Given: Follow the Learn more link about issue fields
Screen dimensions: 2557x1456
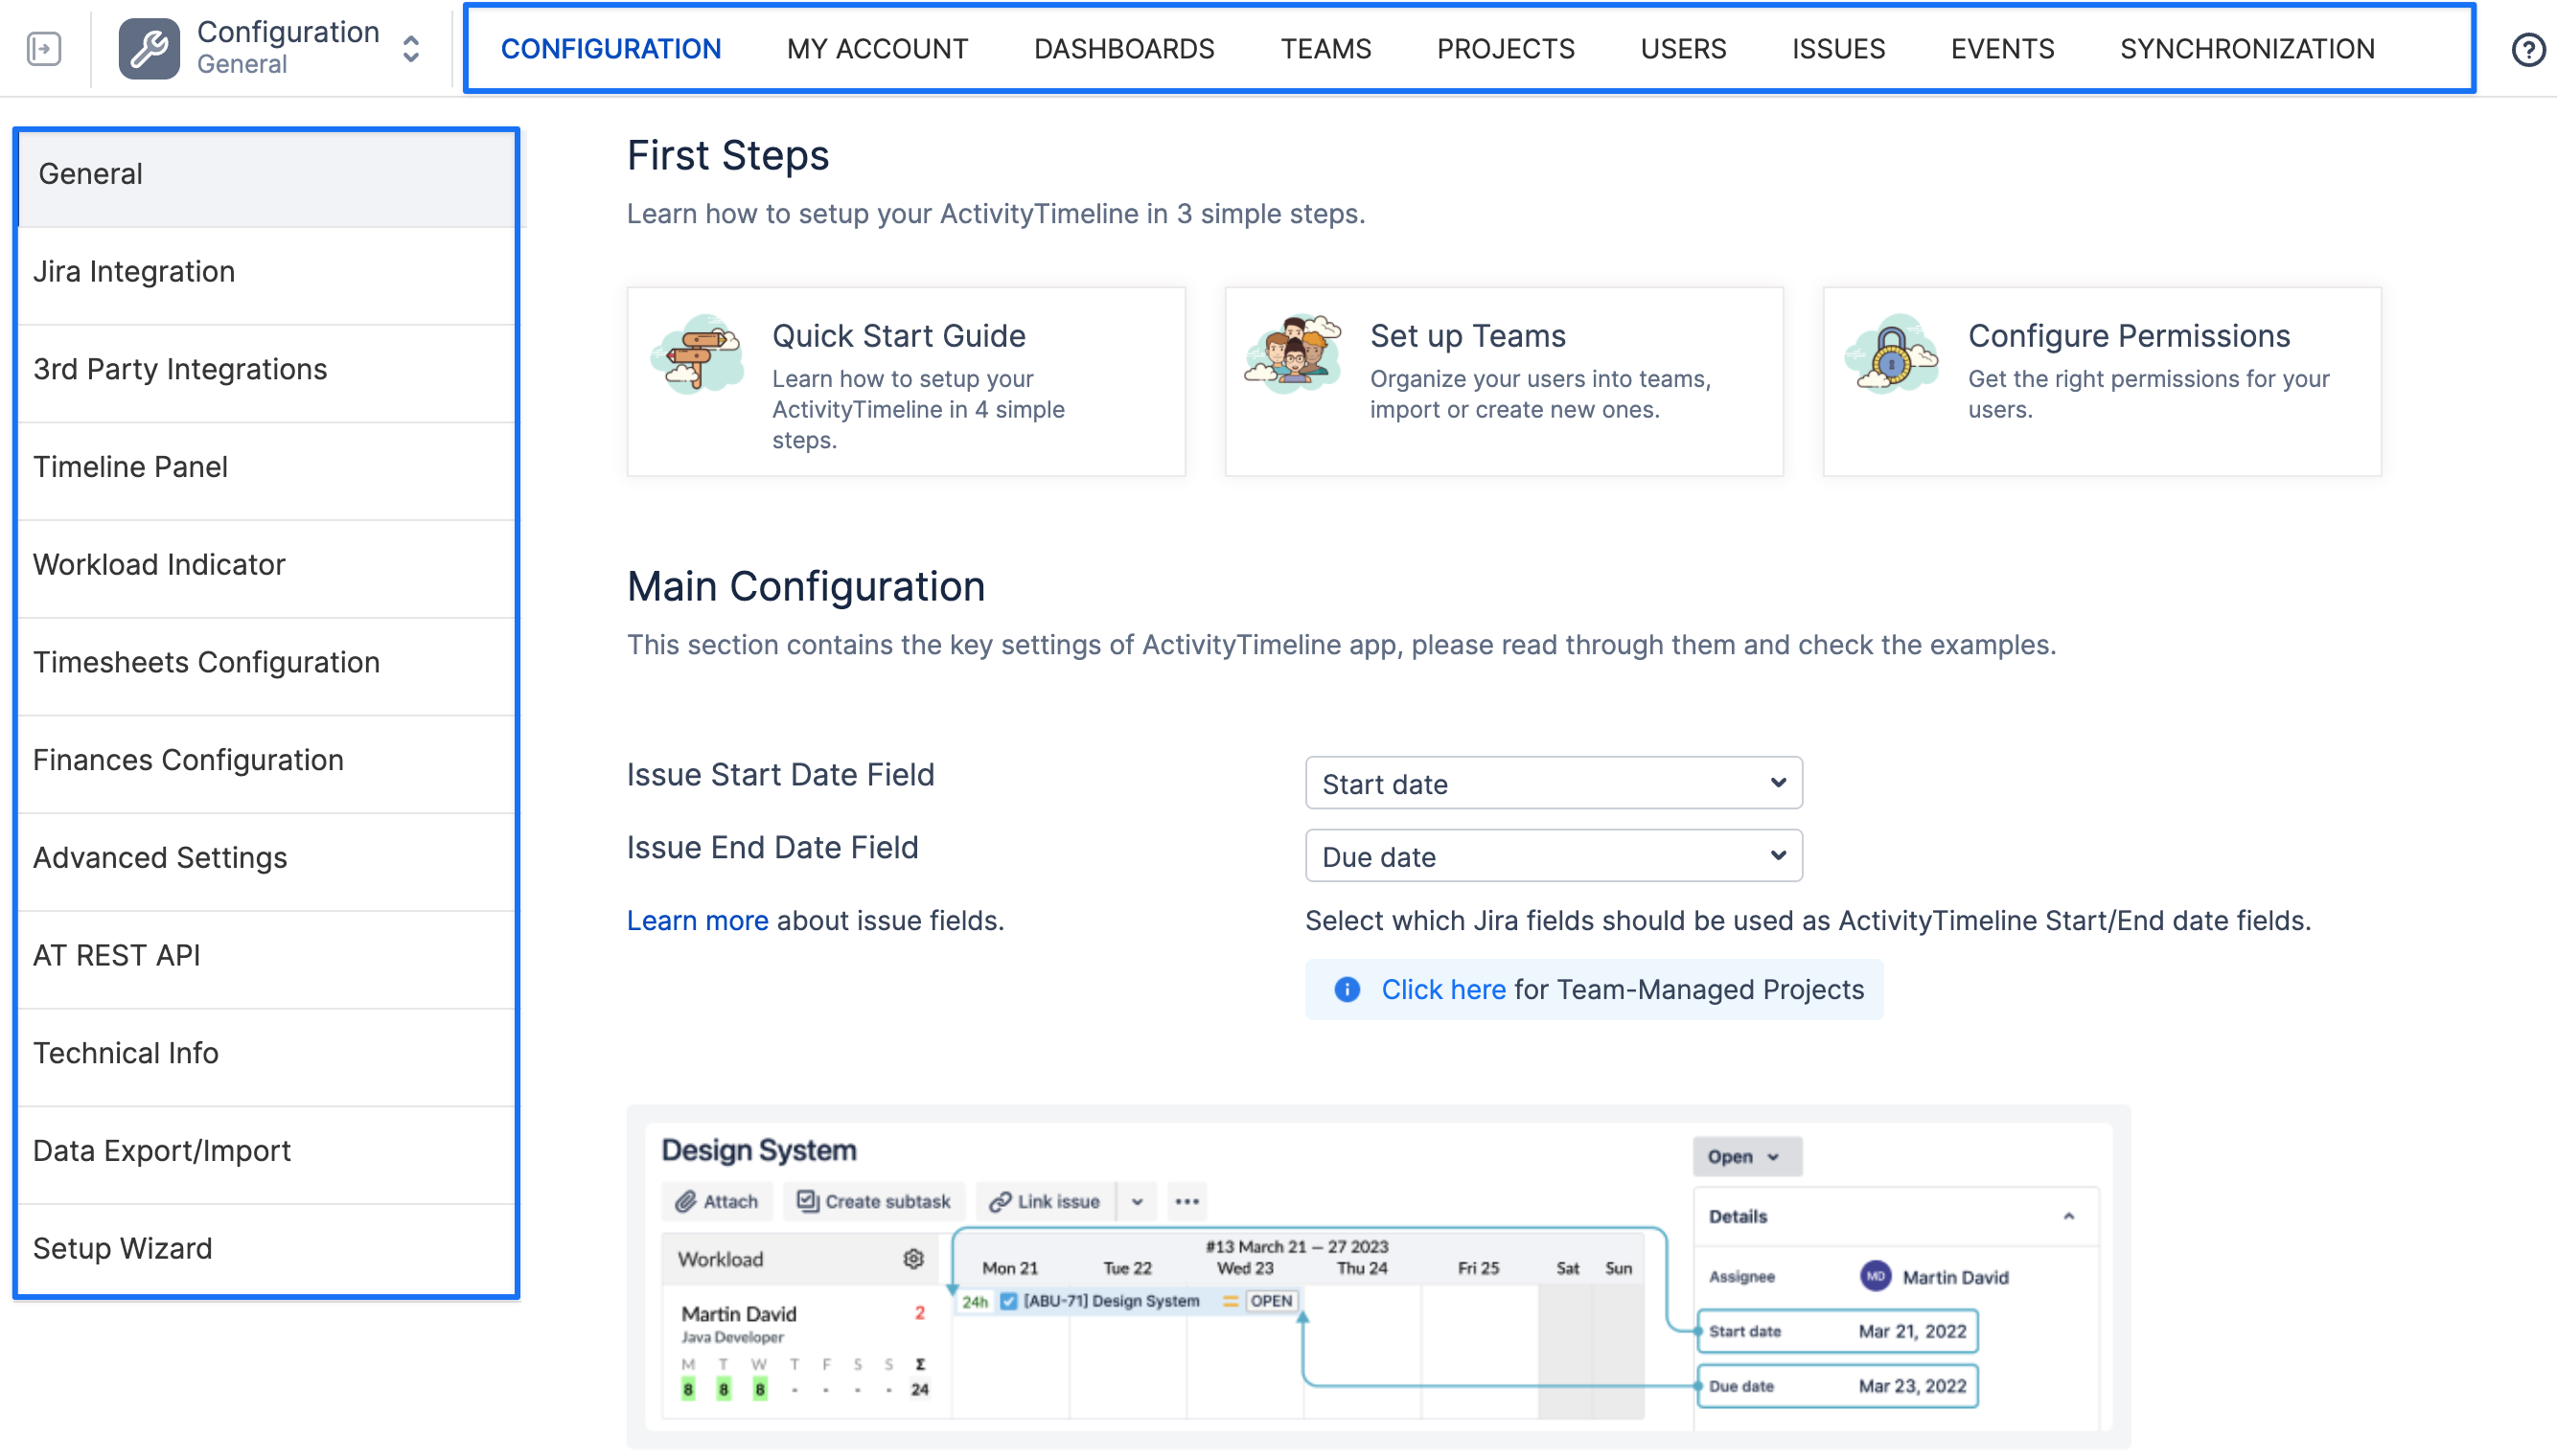Looking at the screenshot, I should click(x=698, y=920).
